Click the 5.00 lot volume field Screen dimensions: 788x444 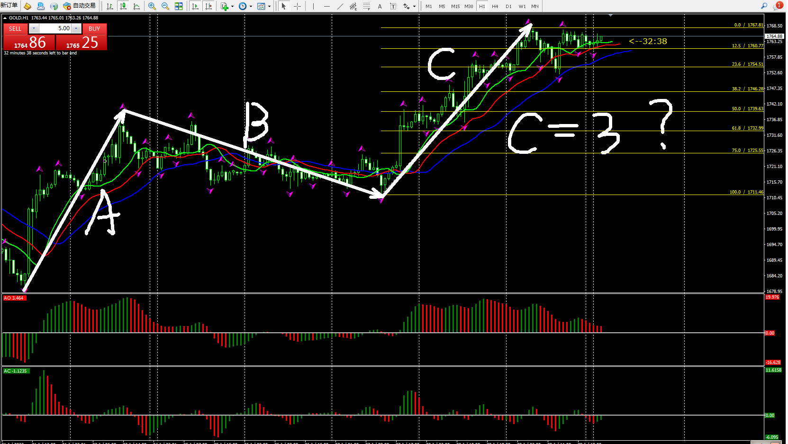click(x=55, y=28)
